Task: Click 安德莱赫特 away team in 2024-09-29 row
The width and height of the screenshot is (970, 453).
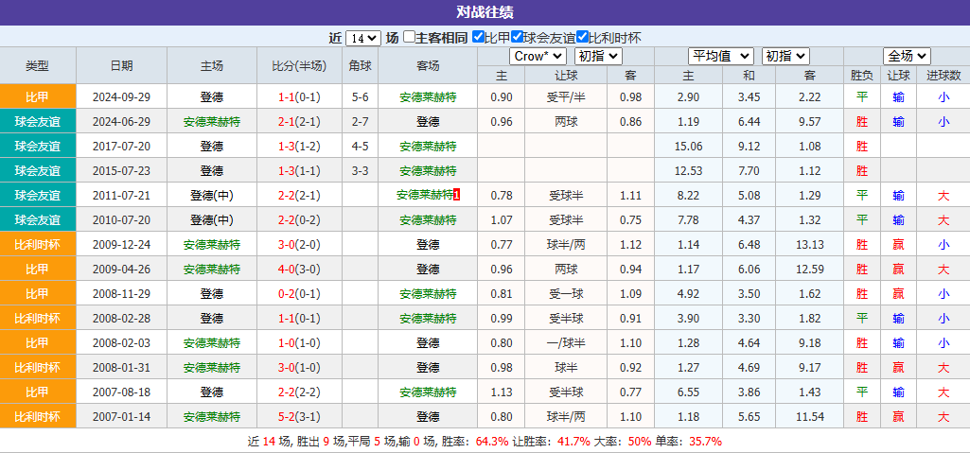Action: tap(428, 97)
